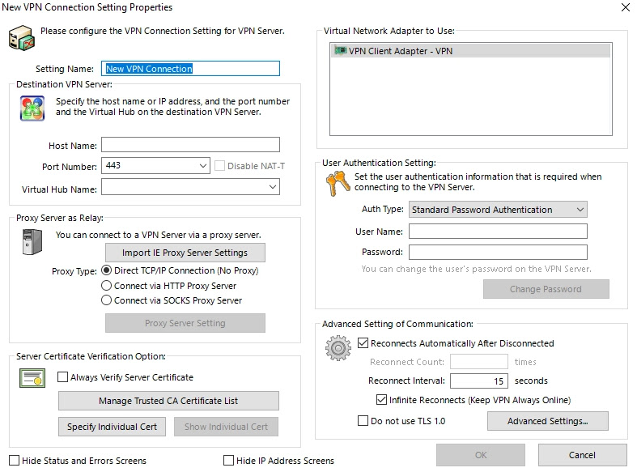Viewport: 637px width, 472px height.
Task: Click the advanced communication gear icon
Action: pos(337,349)
